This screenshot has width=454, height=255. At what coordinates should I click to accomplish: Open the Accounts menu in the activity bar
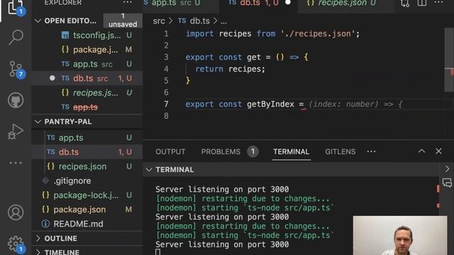pyautogui.click(x=16, y=212)
